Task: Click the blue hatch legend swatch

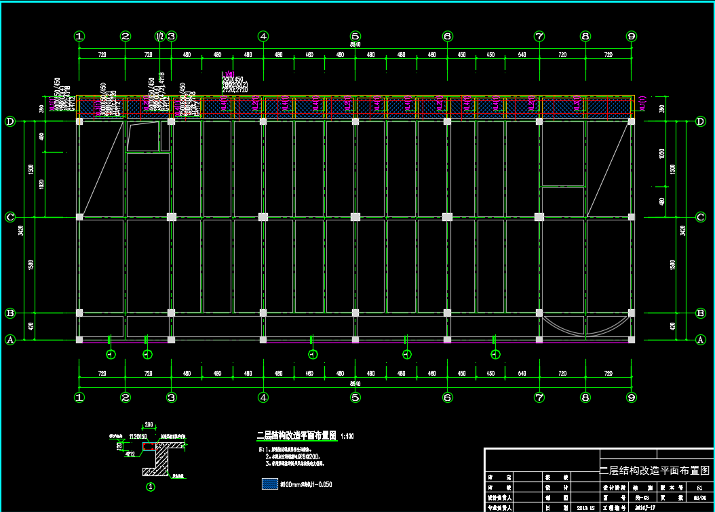Action: tap(270, 484)
